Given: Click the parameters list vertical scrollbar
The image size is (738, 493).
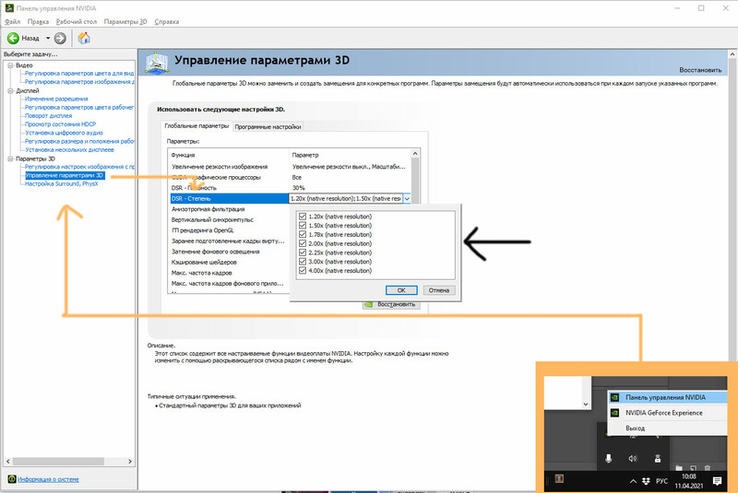Looking at the screenshot, I should pyautogui.click(x=415, y=221).
